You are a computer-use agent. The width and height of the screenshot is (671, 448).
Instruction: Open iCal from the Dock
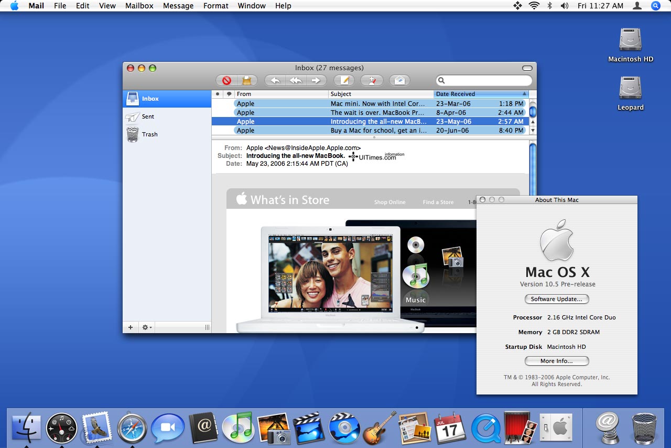450,428
